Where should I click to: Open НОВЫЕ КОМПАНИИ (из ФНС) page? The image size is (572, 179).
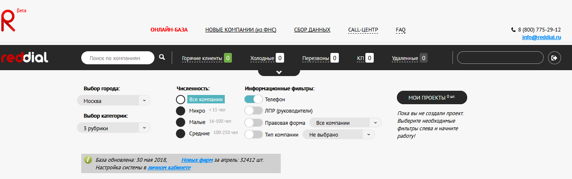[x=241, y=30]
